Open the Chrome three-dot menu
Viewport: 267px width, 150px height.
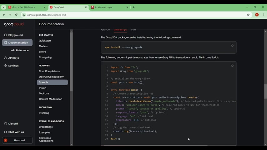263,15
